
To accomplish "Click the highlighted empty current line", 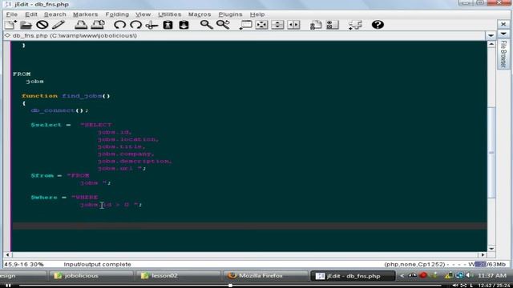I will tap(249, 226).
